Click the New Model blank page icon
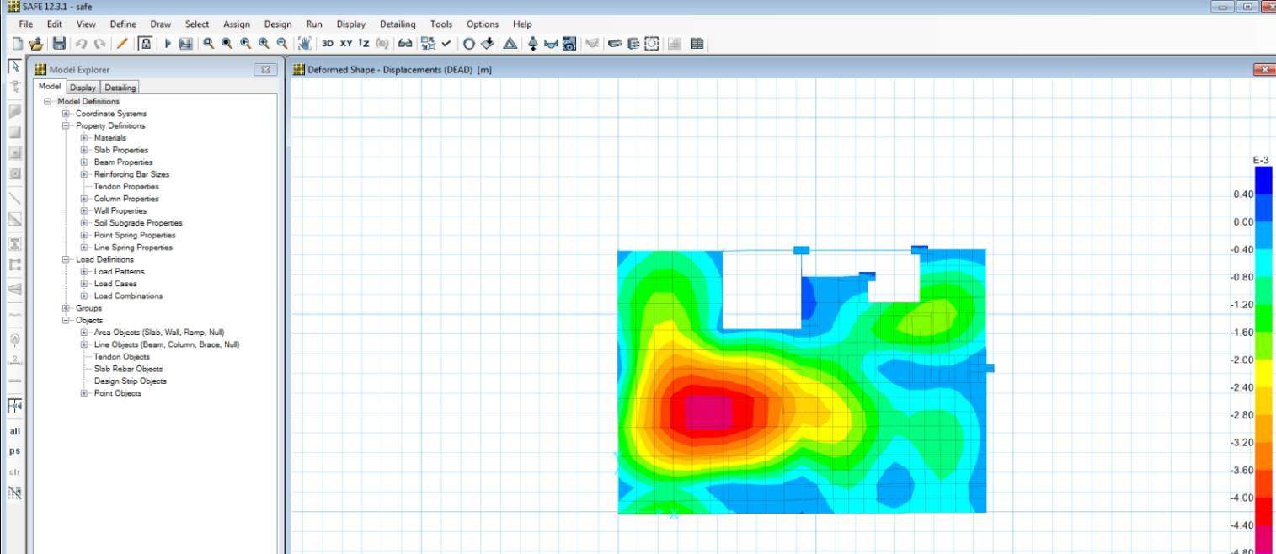Viewport: 1276px width, 554px height. tap(18, 43)
